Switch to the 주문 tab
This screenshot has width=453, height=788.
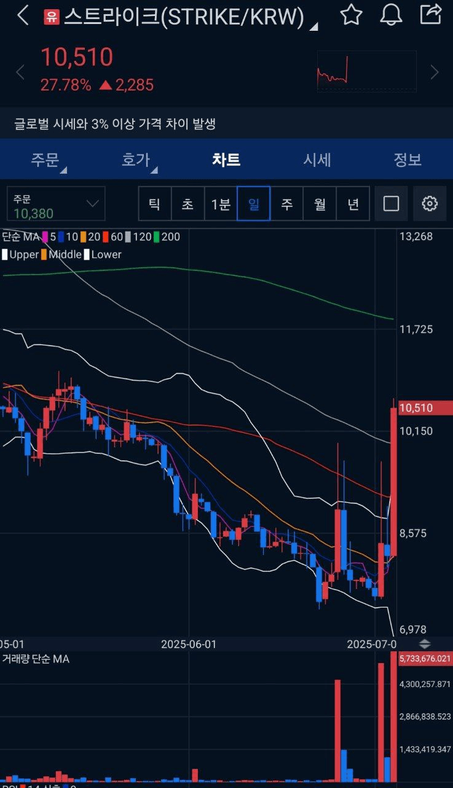click(45, 160)
